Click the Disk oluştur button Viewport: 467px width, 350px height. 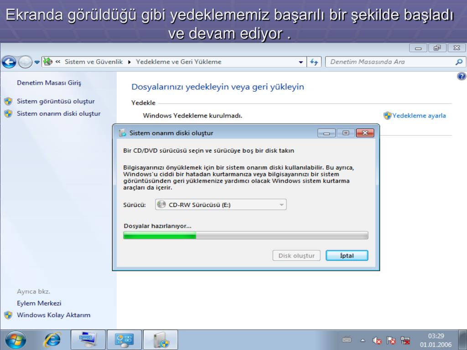[x=296, y=255]
